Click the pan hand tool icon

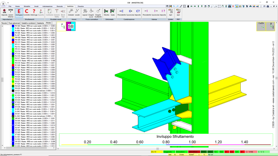(x=188, y=6)
